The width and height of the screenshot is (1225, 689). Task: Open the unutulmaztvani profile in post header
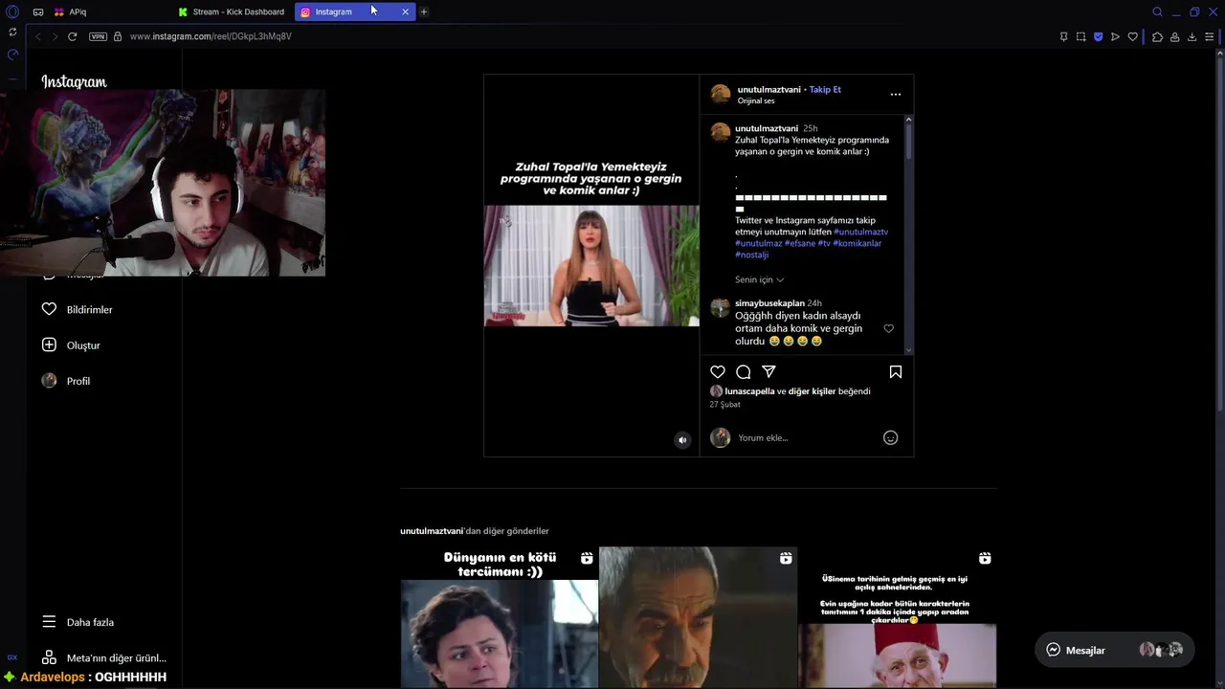[x=768, y=89]
